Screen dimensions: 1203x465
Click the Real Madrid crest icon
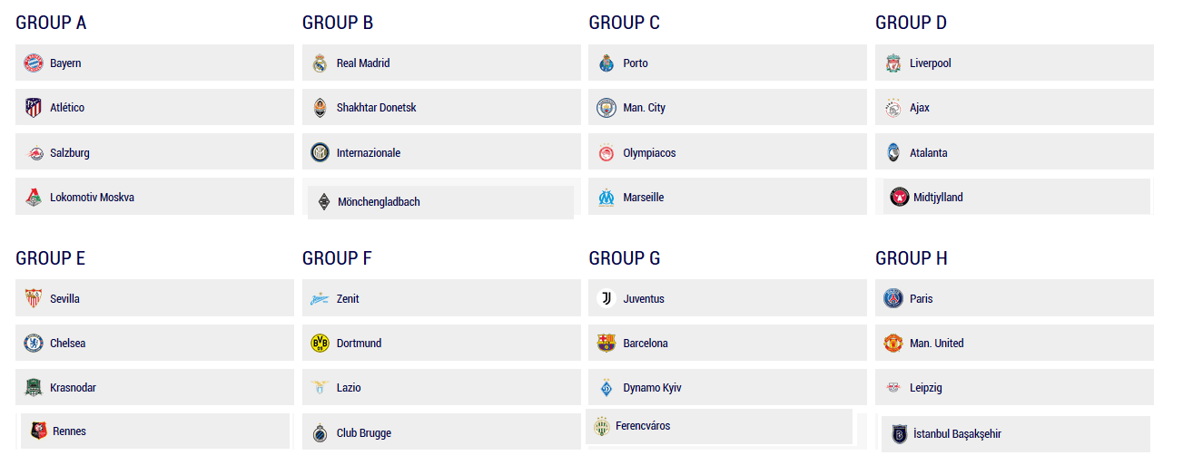coord(320,63)
